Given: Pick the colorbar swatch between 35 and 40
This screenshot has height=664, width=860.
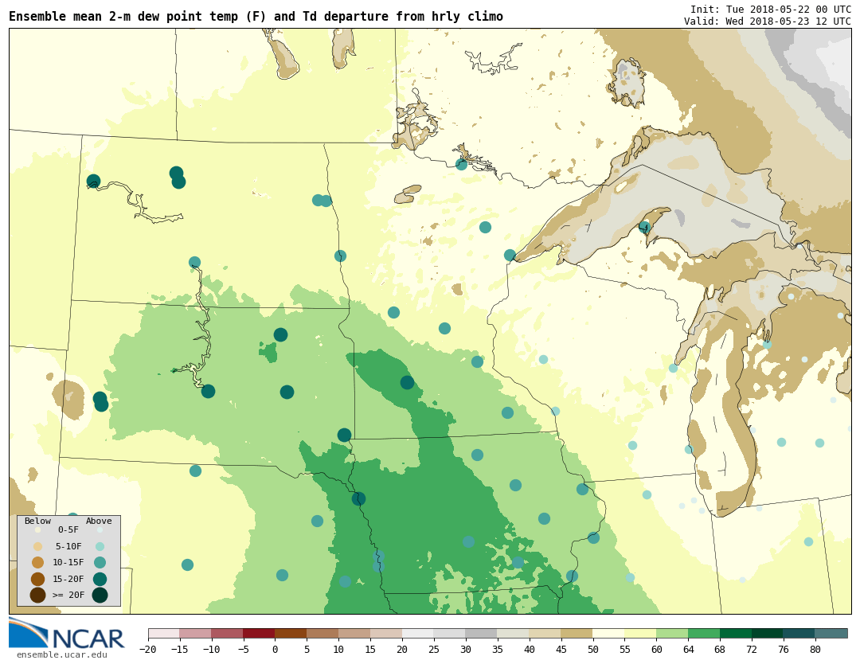Looking at the screenshot, I should [514, 634].
